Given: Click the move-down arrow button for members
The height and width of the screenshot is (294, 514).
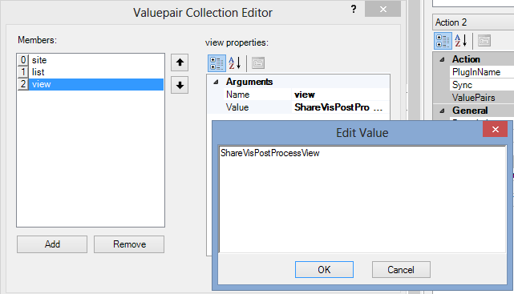Looking at the screenshot, I should point(180,86).
